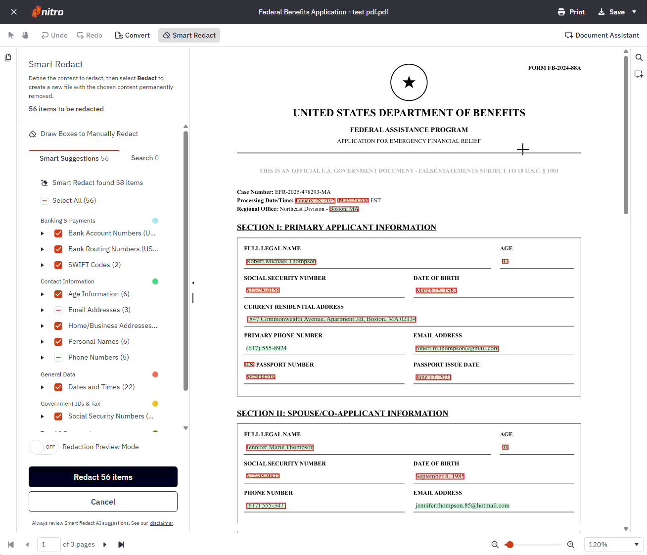
Task: Turn on Redaction Preview Mode
Action: 44,447
